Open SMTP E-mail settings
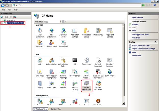This screenshot has width=159, height=111. [x=63, y=44]
